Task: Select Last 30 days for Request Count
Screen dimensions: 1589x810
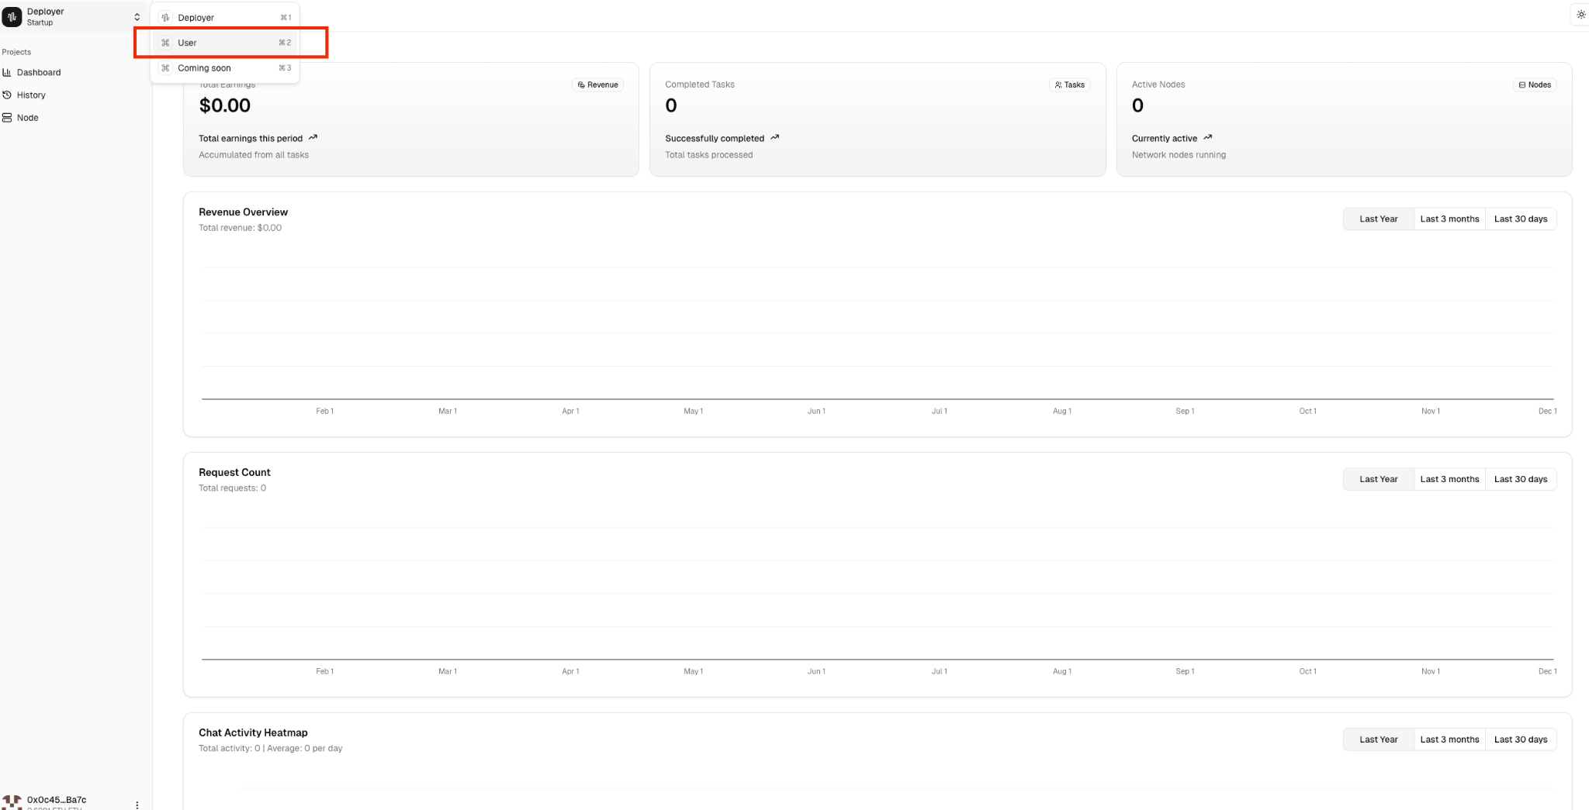Action: 1521,480
